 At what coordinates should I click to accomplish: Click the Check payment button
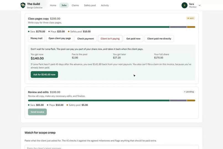pyautogui.click(x=85, y=39)
